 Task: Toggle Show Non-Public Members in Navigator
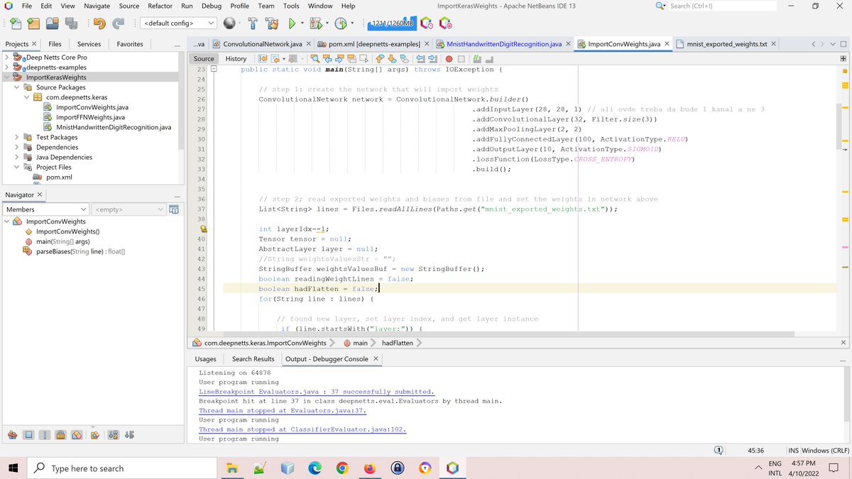pos(60,435)
